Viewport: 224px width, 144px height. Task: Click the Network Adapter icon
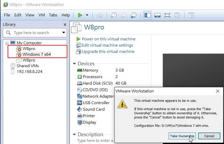[x=80, y=96]
